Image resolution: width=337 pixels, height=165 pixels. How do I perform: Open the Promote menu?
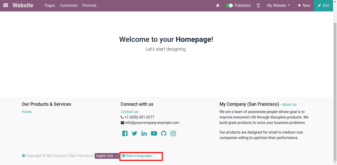89,5
